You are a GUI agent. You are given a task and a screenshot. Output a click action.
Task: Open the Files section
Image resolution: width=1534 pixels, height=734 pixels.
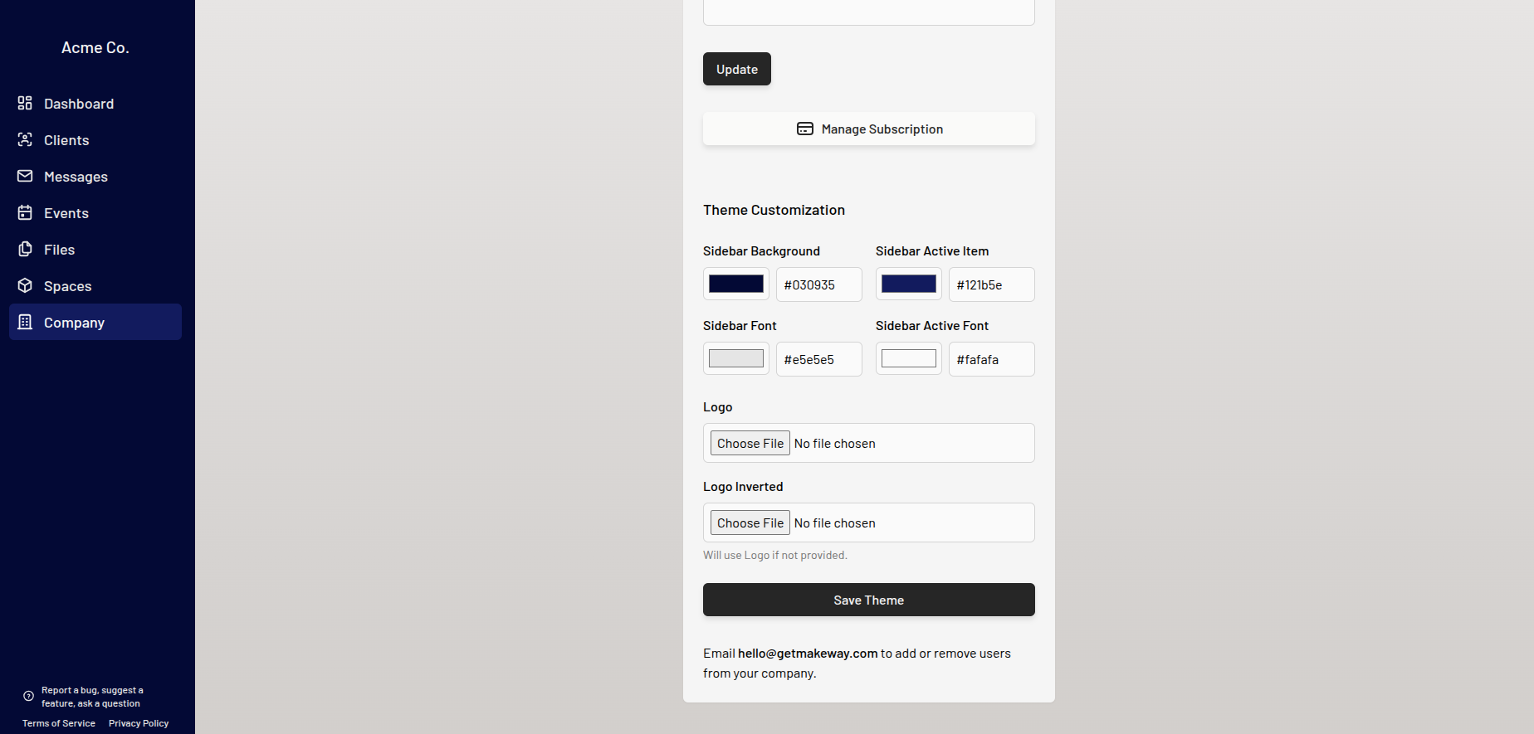point(95,249)
